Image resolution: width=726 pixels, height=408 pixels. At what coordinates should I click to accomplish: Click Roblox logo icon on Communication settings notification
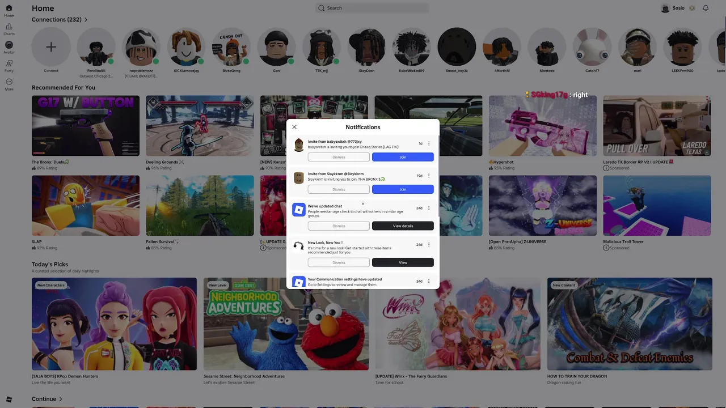coord(298,282)
